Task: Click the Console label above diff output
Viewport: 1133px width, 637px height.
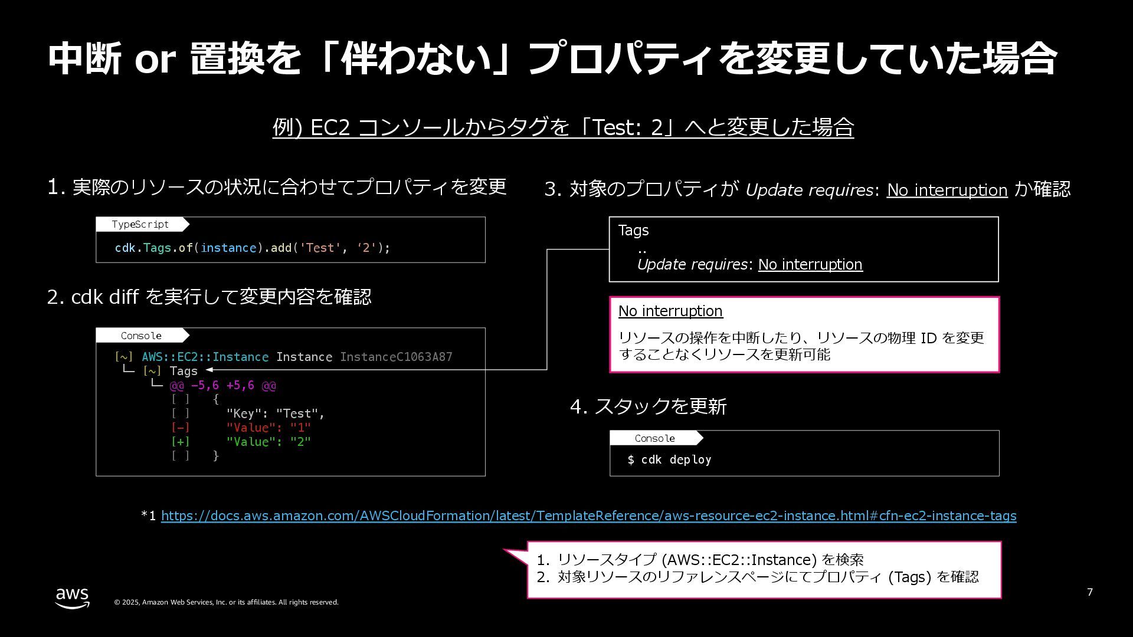Action: pyautogui.click(x=141, y=336)
